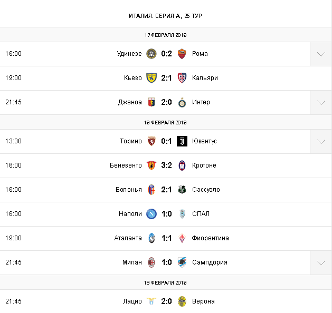Click the Juventus club logo icon
332x313 pixels.
[x=182, y=141]
